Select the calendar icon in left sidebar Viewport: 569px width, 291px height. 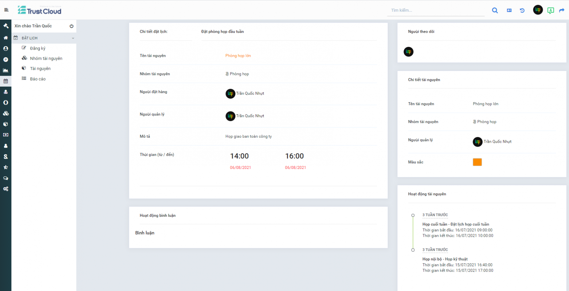pyautogui.click(x=6, y=81)
